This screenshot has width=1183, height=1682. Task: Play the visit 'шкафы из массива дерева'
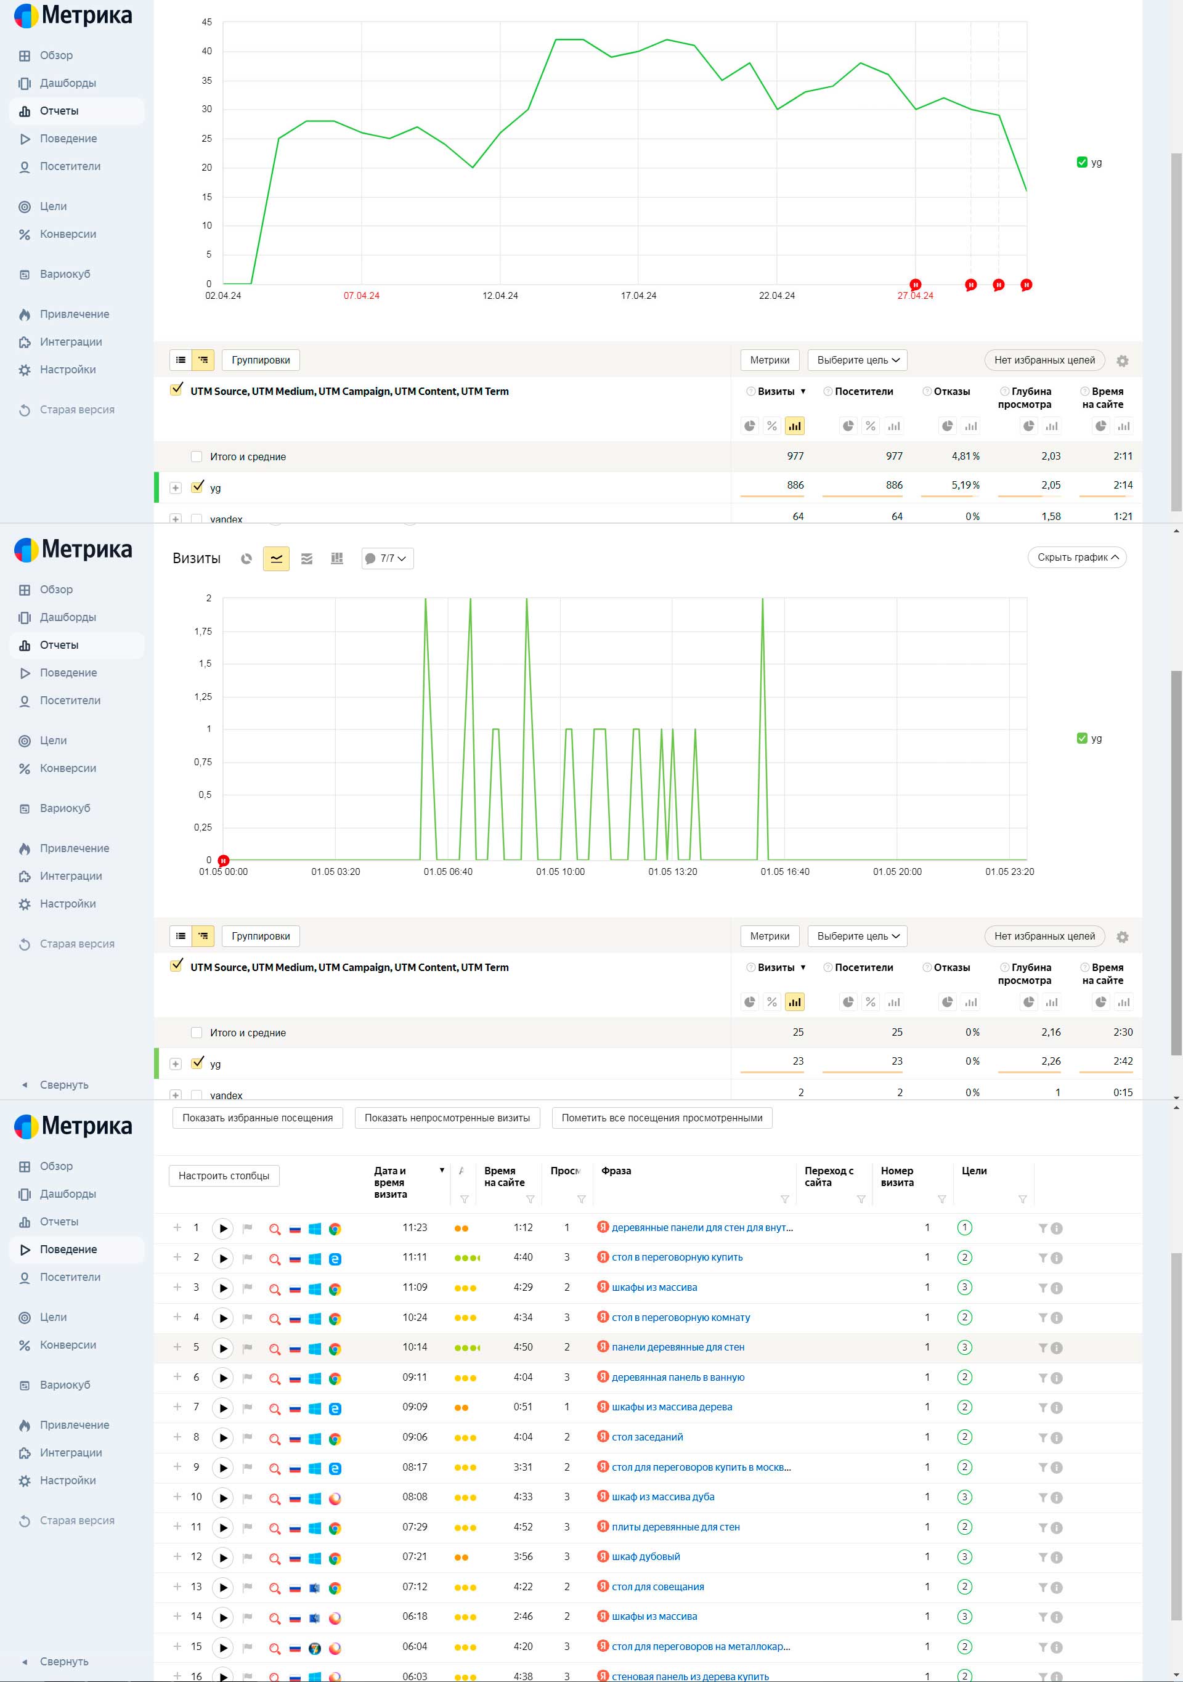[222, 1408]
